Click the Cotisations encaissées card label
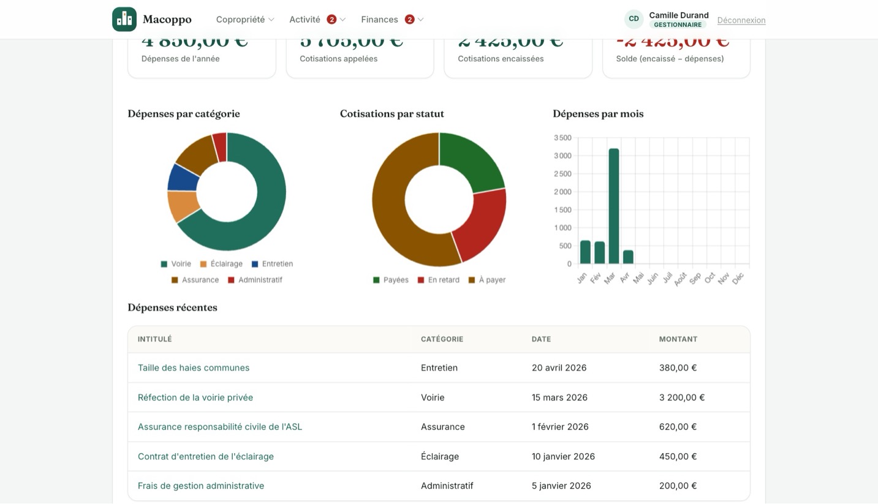Viewport: 878px width, 504px height. 501,59
